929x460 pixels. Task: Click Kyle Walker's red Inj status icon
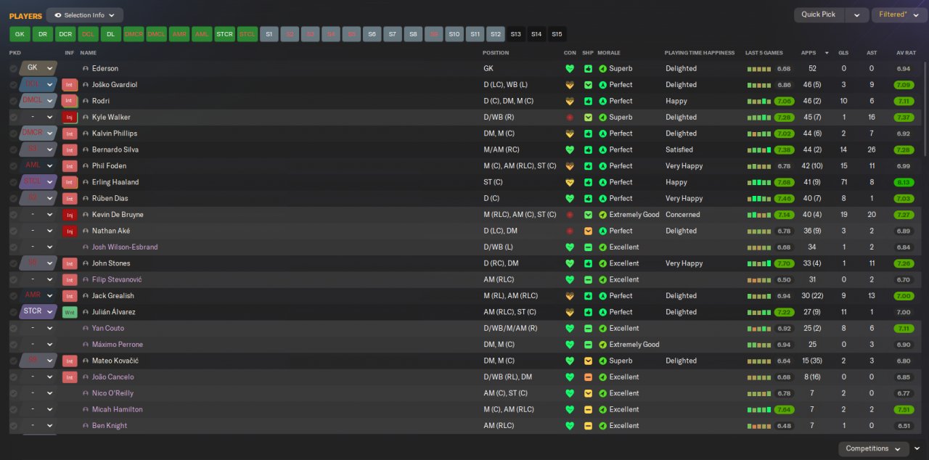tap(70, 118)
